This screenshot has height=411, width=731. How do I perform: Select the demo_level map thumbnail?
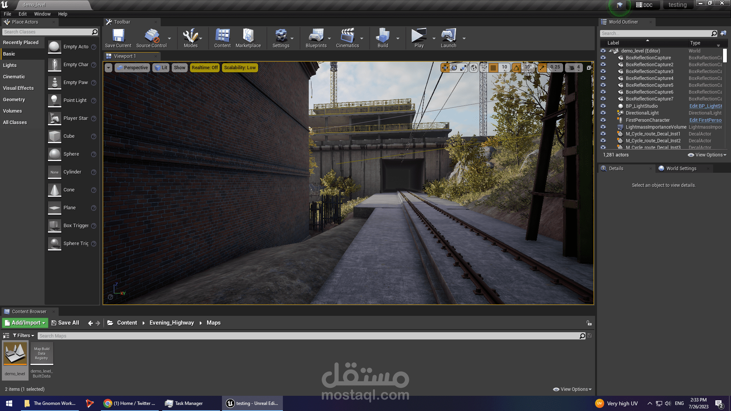click(15, 354)
